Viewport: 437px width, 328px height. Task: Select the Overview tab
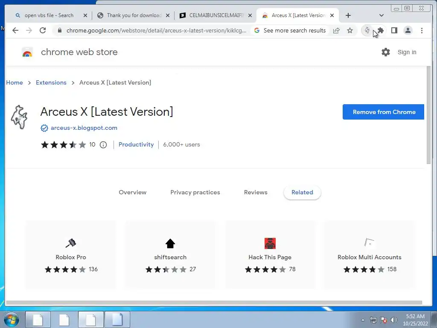132,193
